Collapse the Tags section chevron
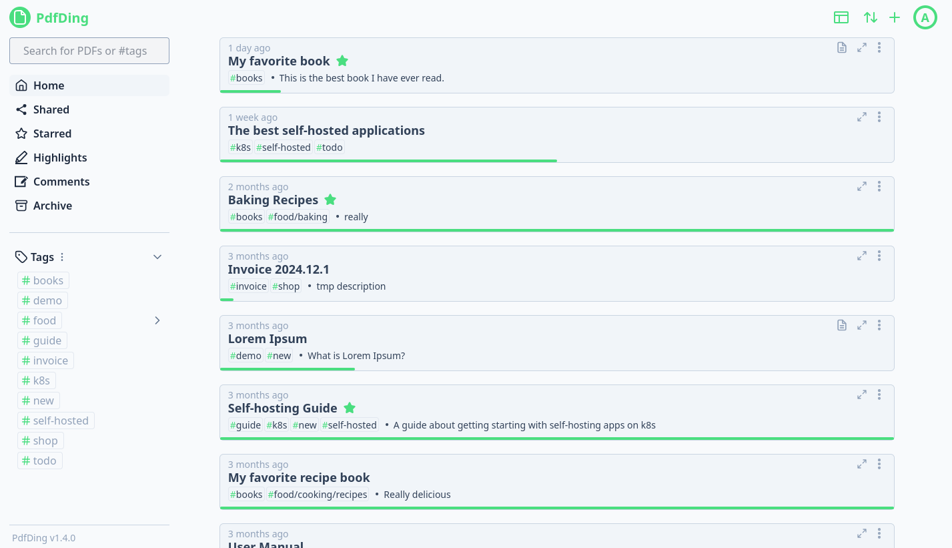The image size is (952, 548). (x=157, y=257)
